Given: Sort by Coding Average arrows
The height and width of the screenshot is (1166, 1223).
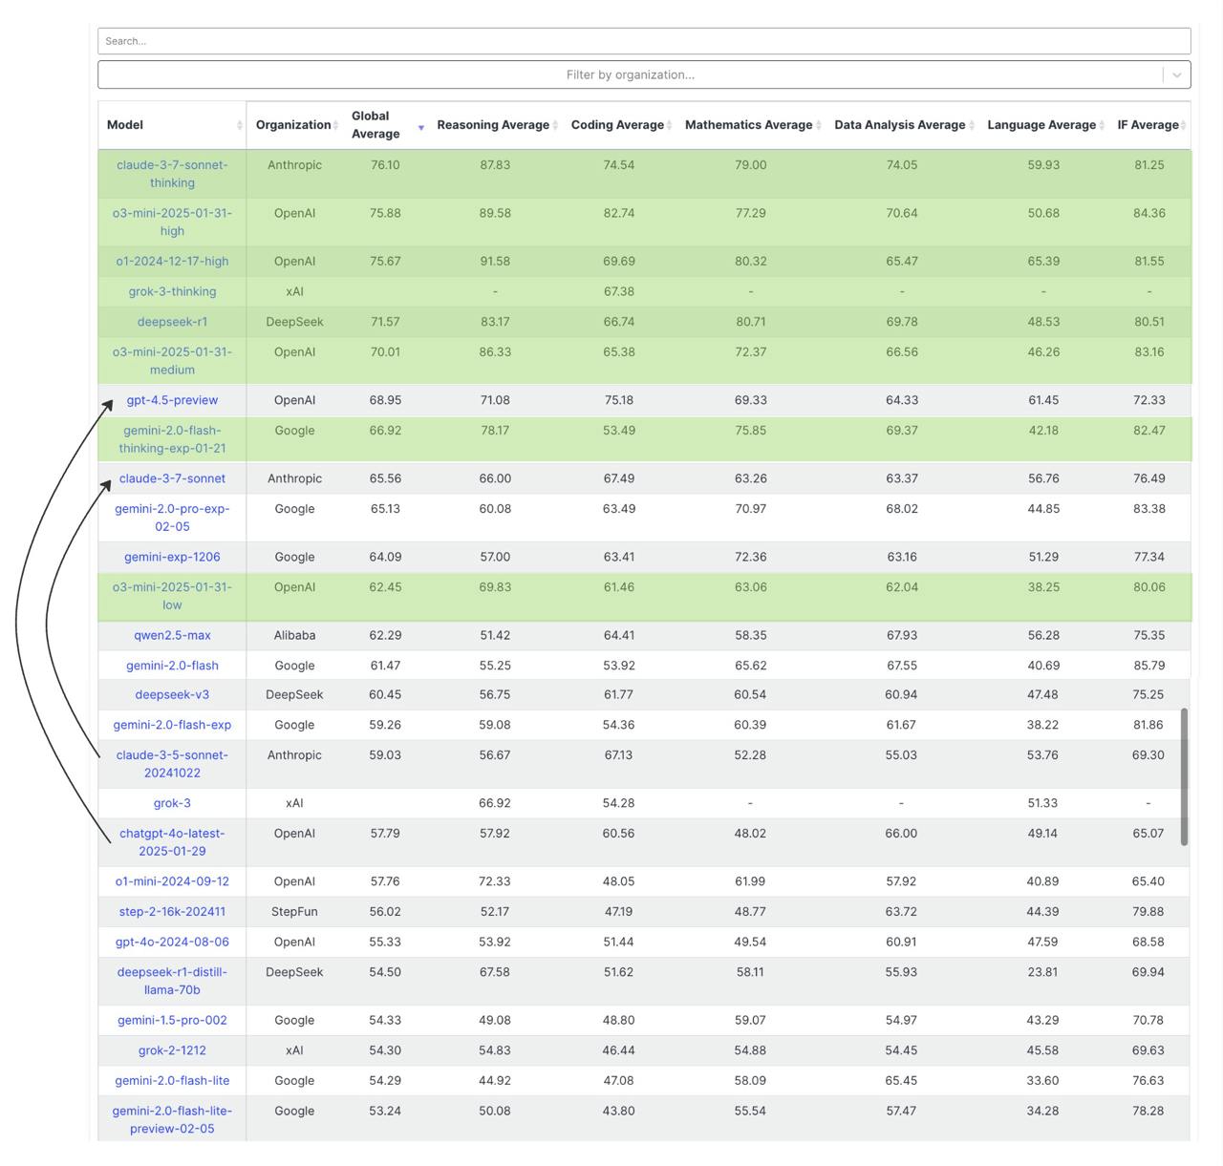Looking at the screenshot, I should pos(669,125).
